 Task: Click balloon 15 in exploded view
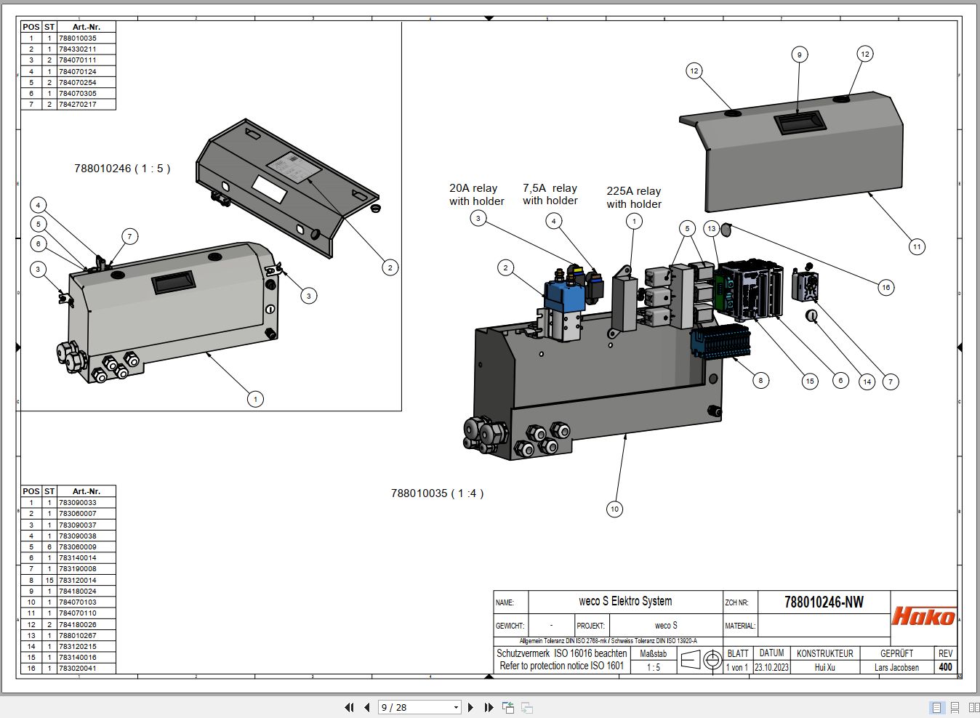(x=810, y=381)
